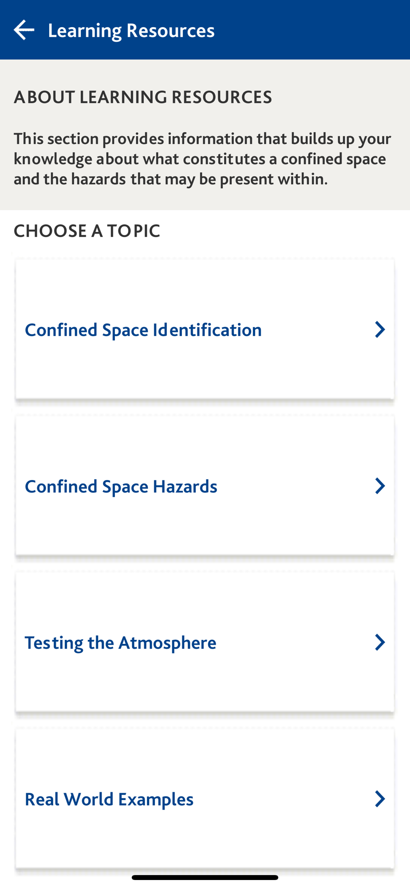Tap the Learning Resources header title

(131, 30)
